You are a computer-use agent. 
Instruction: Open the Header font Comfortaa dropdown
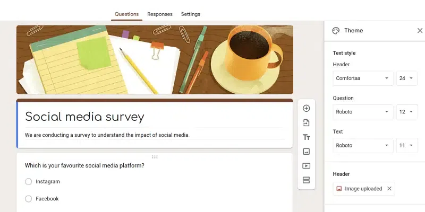coord(363,78)
